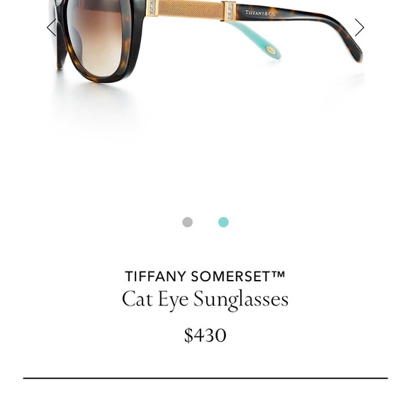Click the $430 price text

[x=205, y=334]
